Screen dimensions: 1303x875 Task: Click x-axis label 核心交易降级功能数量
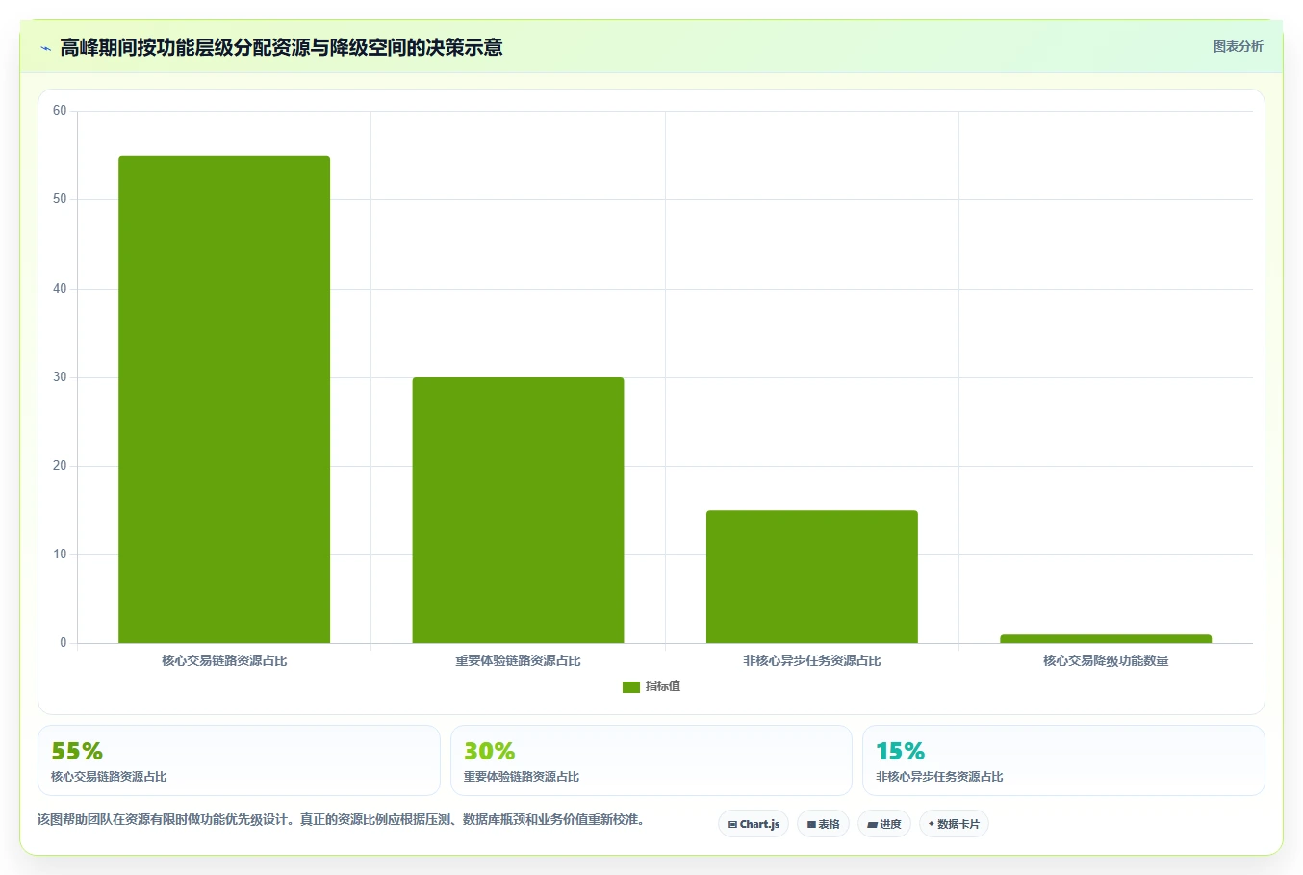[1106, 661]
